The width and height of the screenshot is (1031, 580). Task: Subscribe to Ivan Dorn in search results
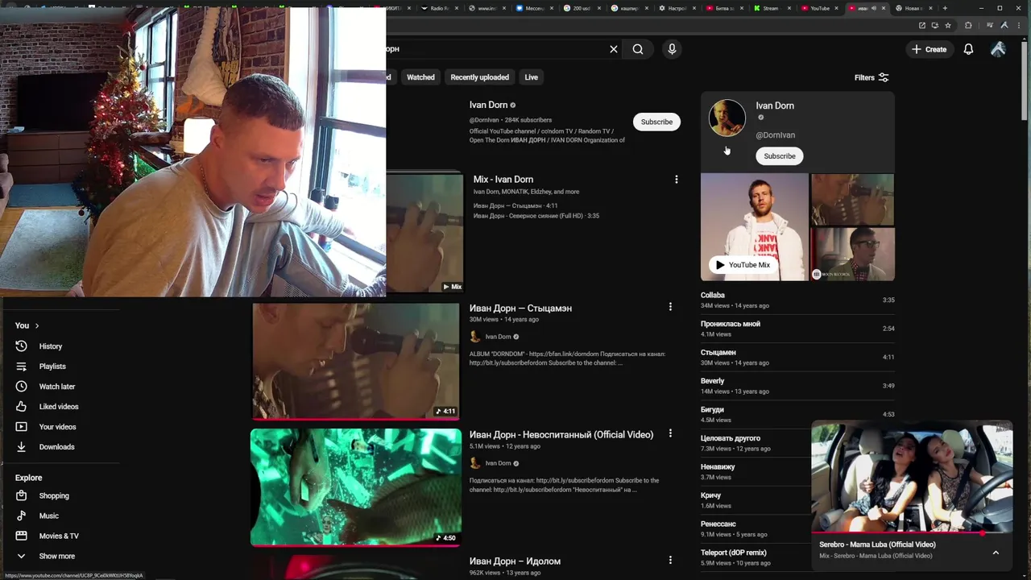point(656,122)
